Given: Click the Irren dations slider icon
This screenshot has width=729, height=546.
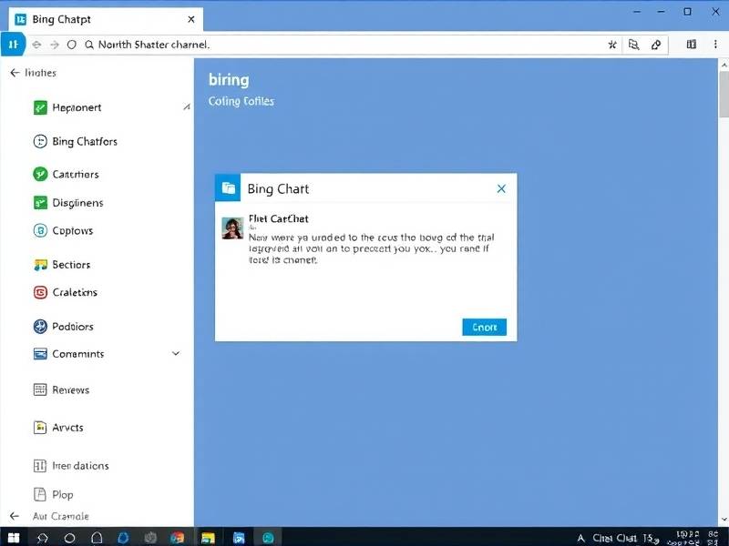Looking at the screenshot, I should [39, 465].
